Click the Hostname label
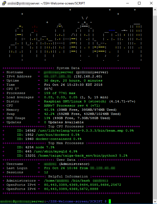 tap(15, 72)
